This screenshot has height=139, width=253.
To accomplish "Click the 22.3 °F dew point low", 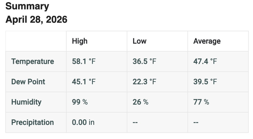I will pyautogui.click(x=144, y=82).
